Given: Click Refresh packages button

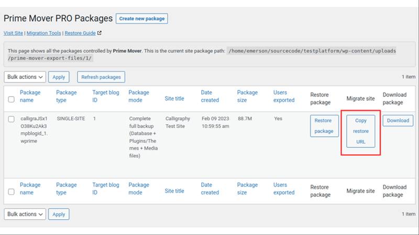Looking at the screenshot, I should click(x=101, y=77).
